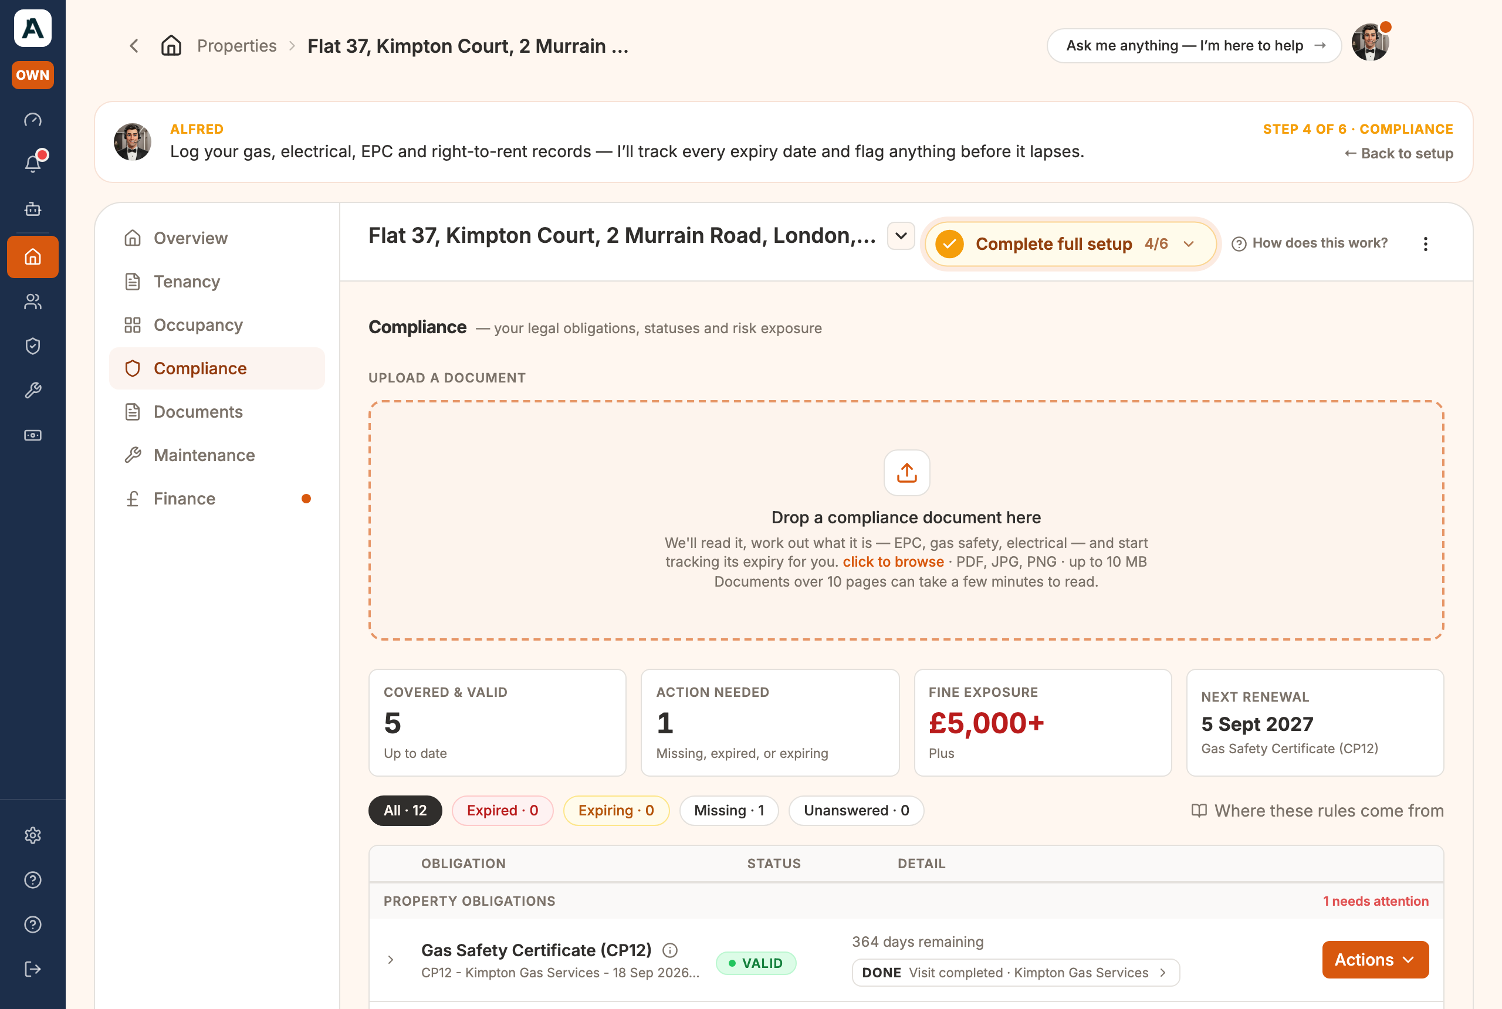The image size is (1502, 1009).
Task: Click the upload icon in drop zone
Action: [x=906, y=473]
